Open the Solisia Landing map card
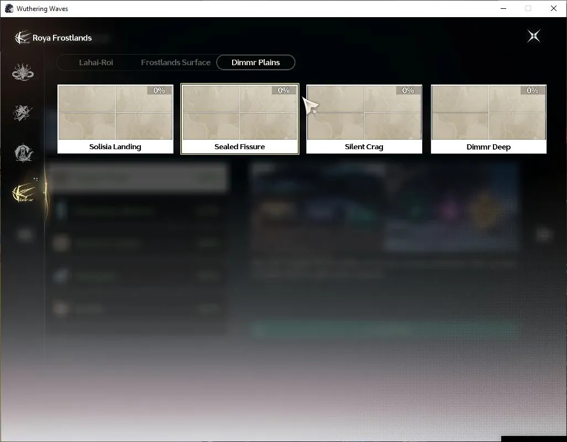 click(116, 119)
